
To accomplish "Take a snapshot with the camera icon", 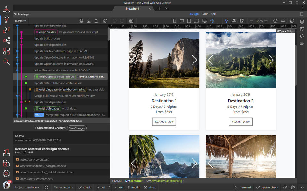I will pyautogui.click(x=131, y=21).
